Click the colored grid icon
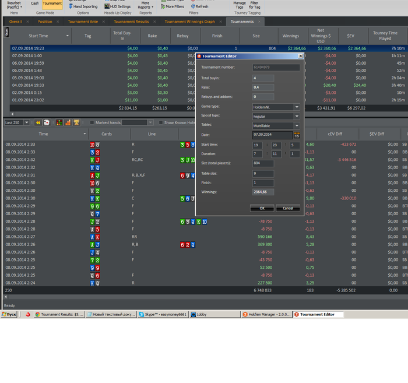Viewport: 408px width, 383px height. [x=59, y=123]
